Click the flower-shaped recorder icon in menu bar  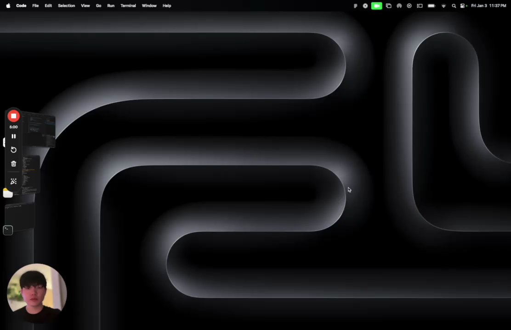tap(365, 6)
